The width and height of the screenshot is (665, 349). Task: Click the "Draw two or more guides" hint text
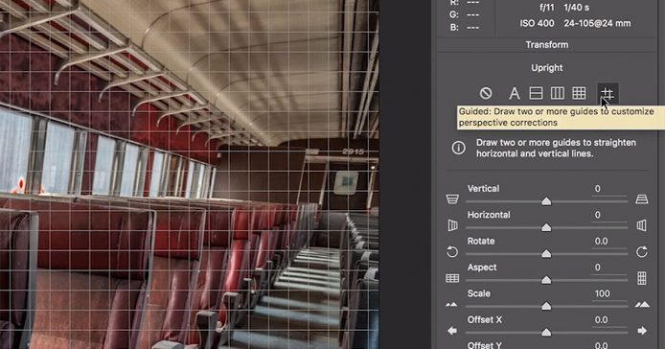[x=556, y=148]
